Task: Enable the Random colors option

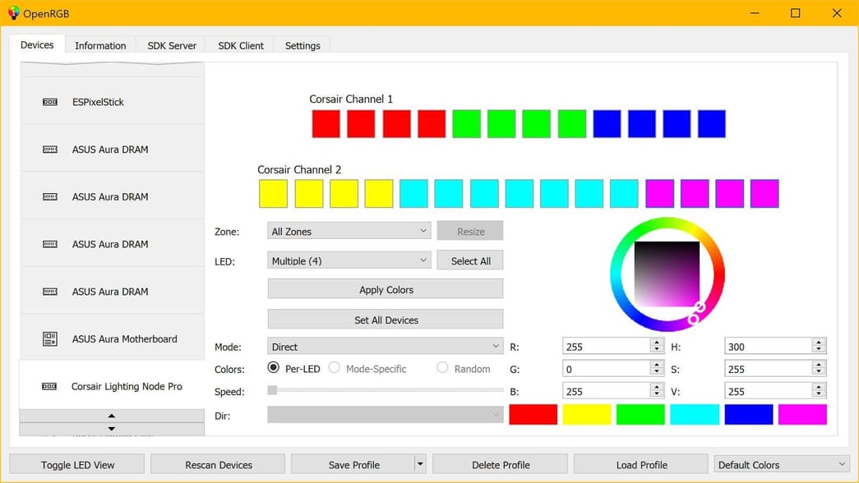Action: 443,368
